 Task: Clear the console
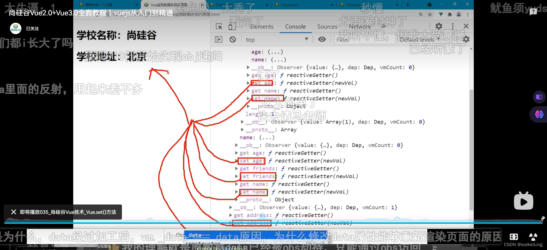pos(233,39)
